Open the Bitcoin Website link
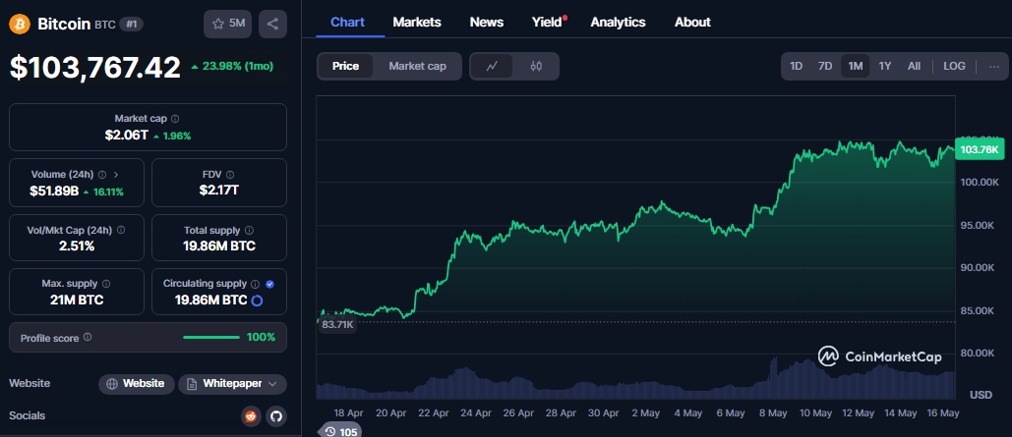Screen dimensions: 1012x437 pos(136,384)
